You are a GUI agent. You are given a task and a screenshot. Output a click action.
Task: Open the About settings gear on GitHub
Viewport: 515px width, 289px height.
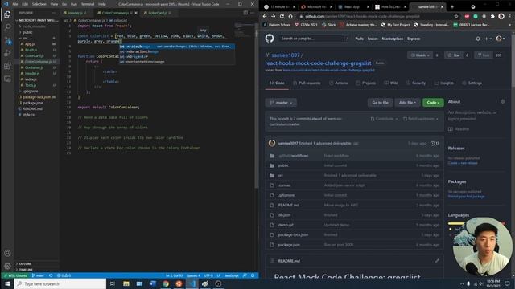(x=502, y=102)
